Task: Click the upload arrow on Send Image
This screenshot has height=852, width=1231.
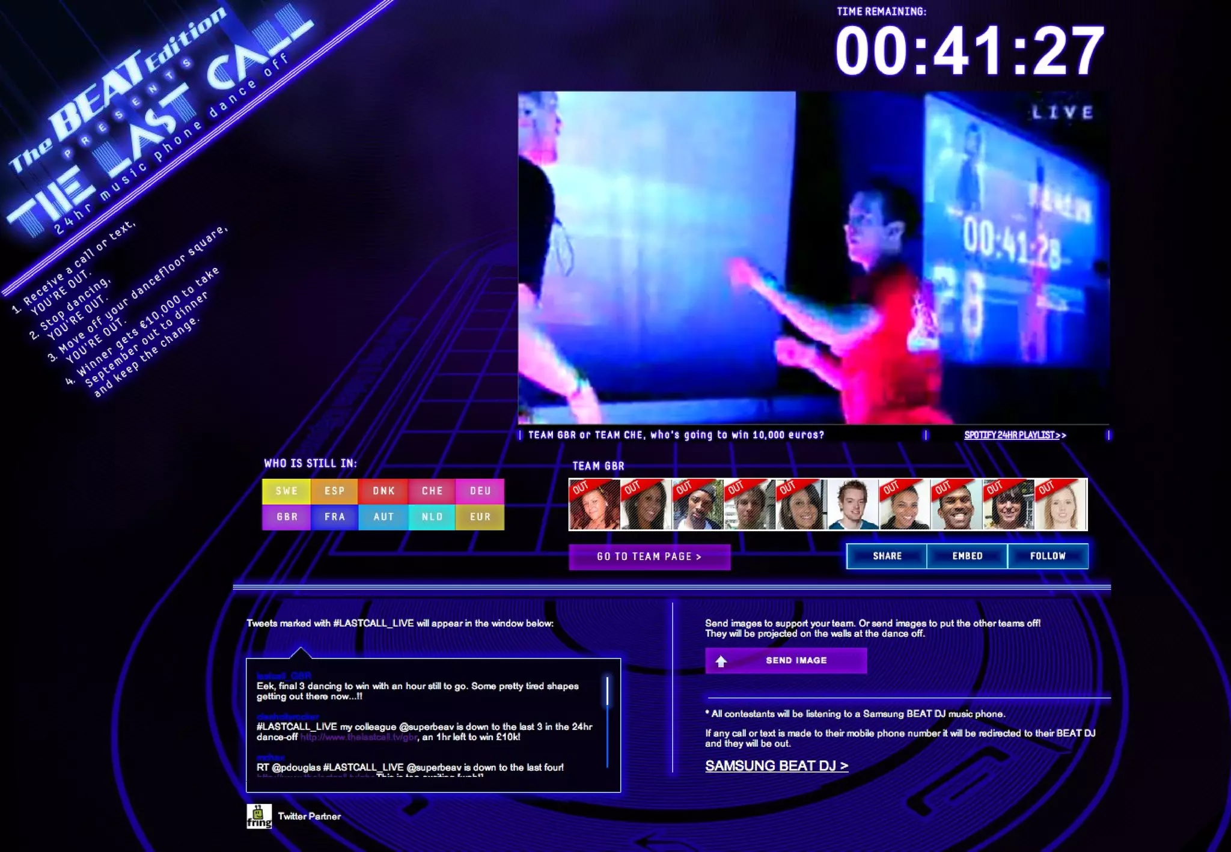Action: coord(721,661)
